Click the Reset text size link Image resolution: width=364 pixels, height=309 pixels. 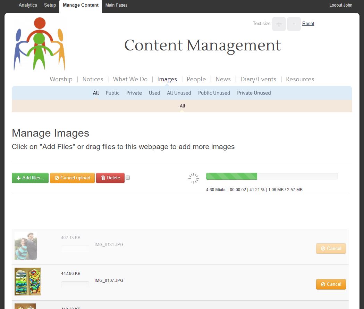coord(308,23)
